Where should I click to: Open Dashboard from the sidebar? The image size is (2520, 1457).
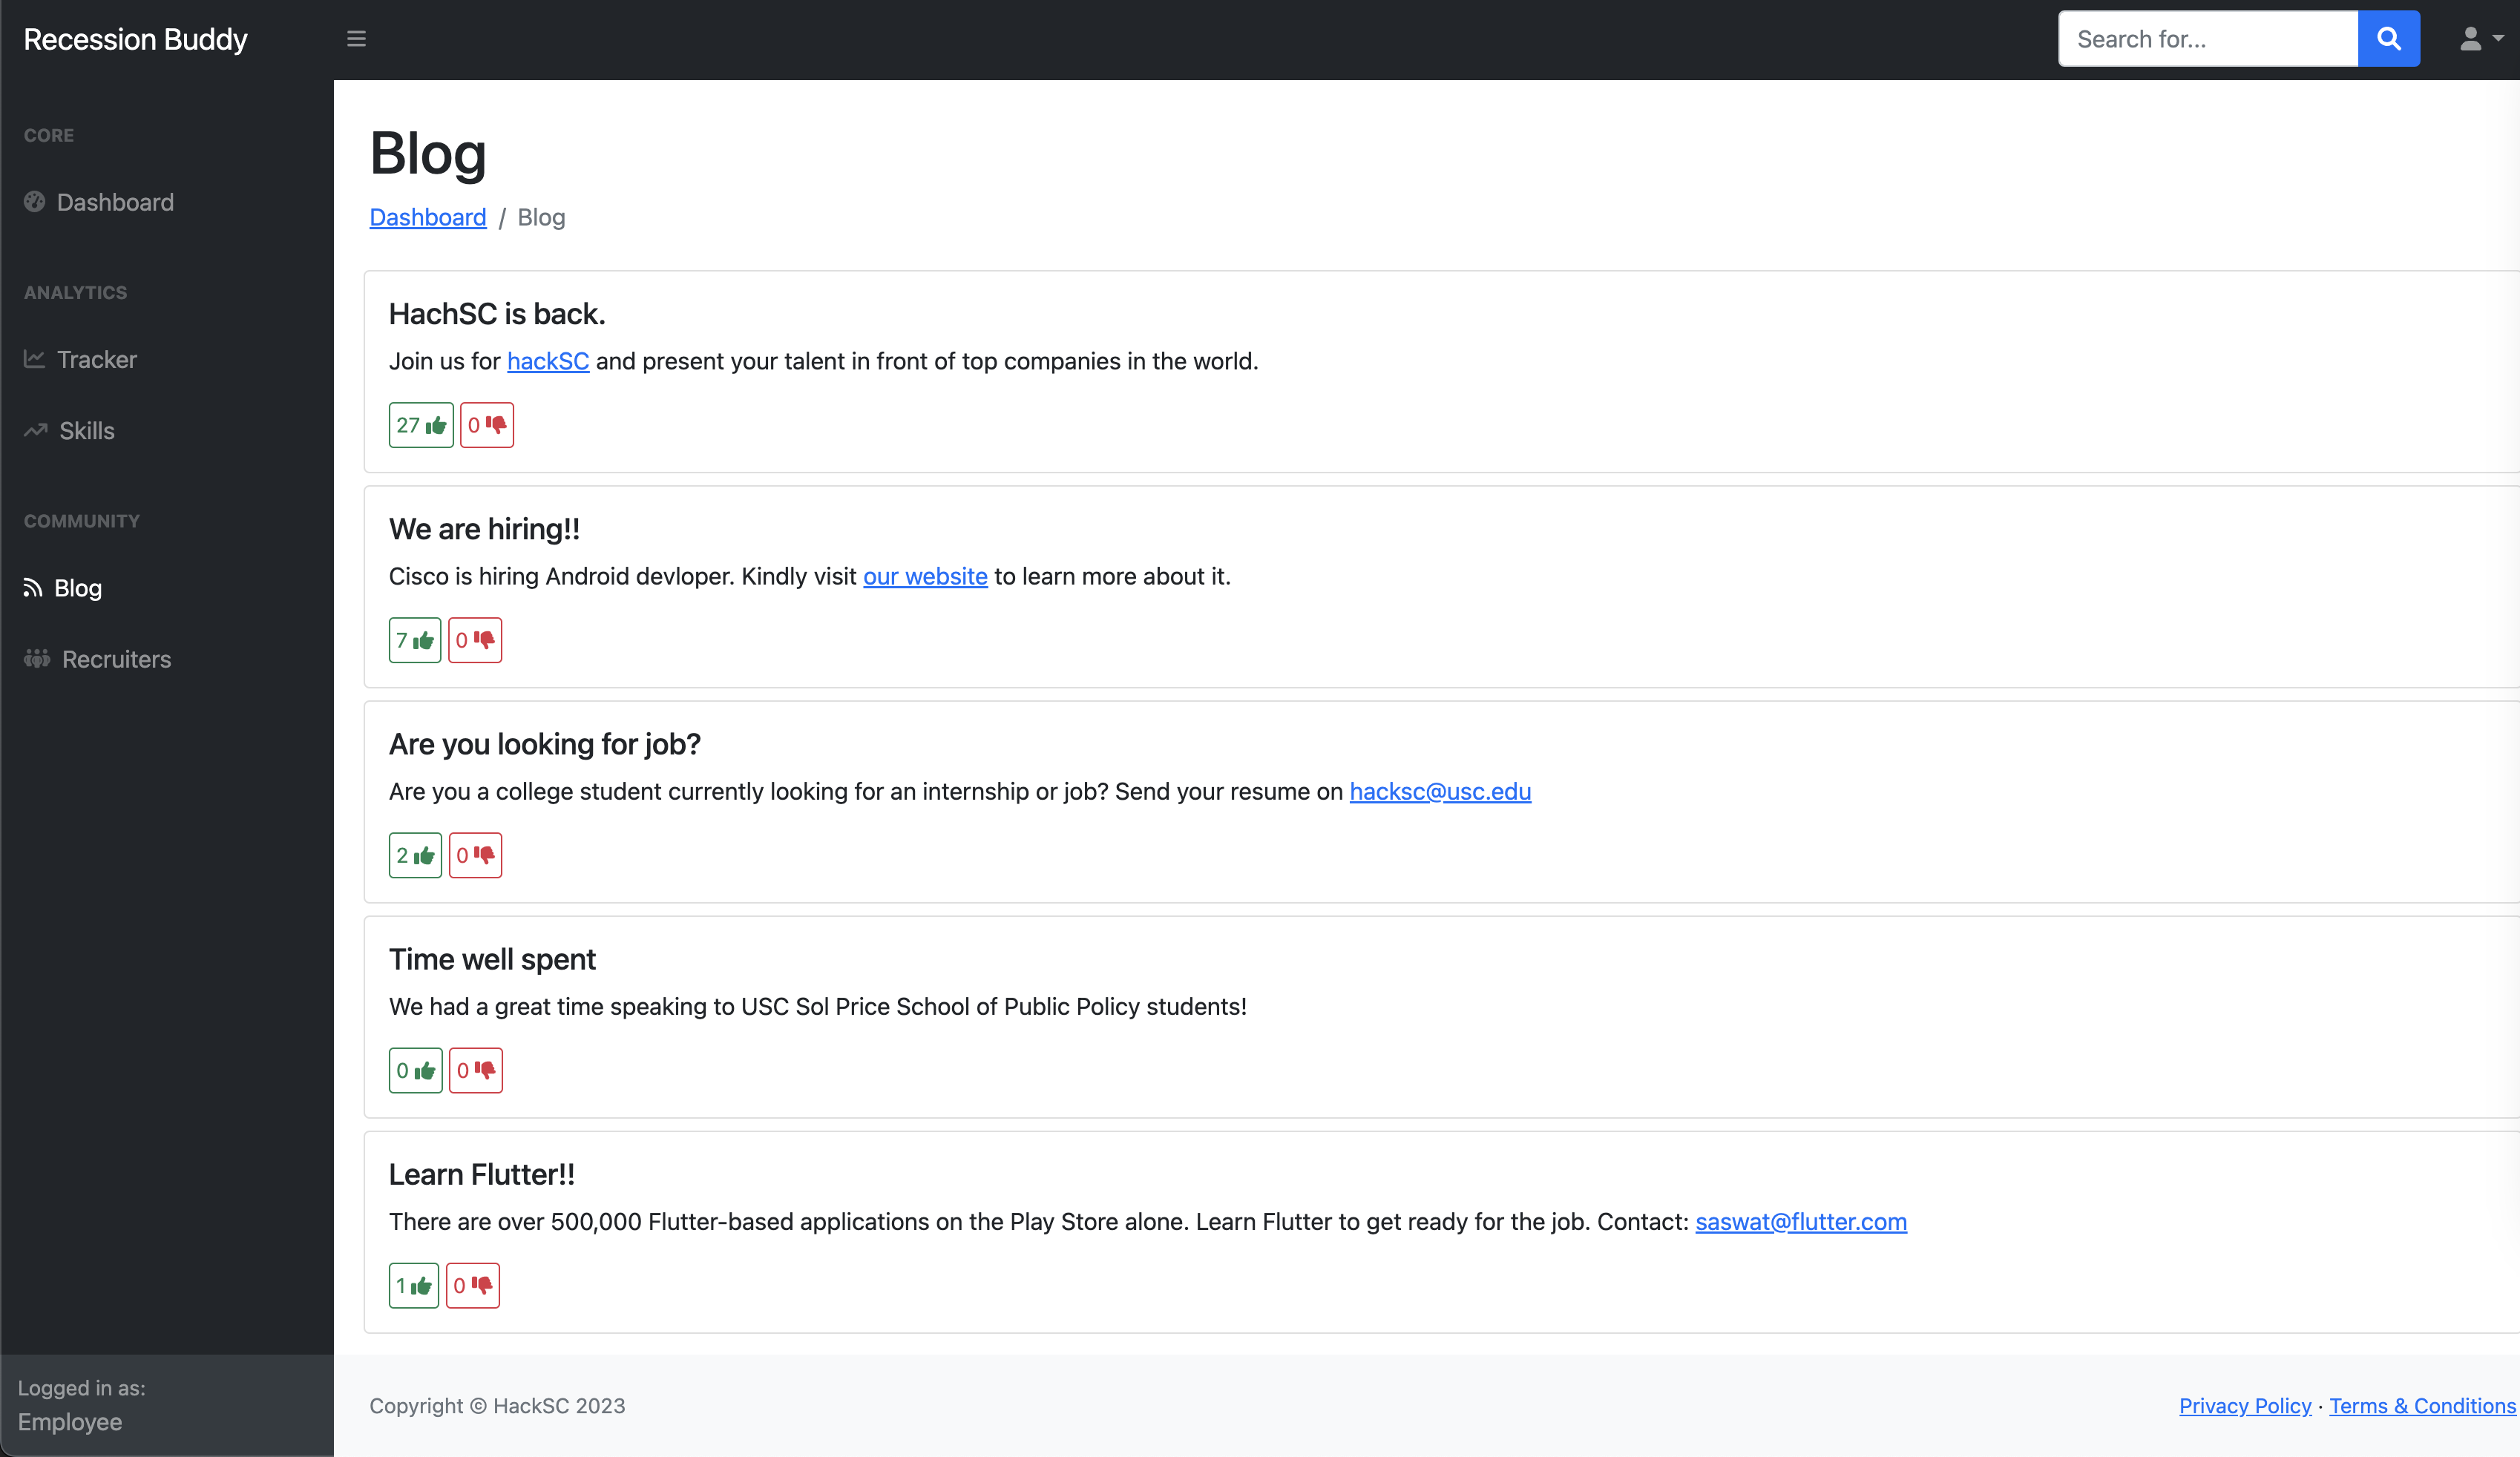[115, 202]
